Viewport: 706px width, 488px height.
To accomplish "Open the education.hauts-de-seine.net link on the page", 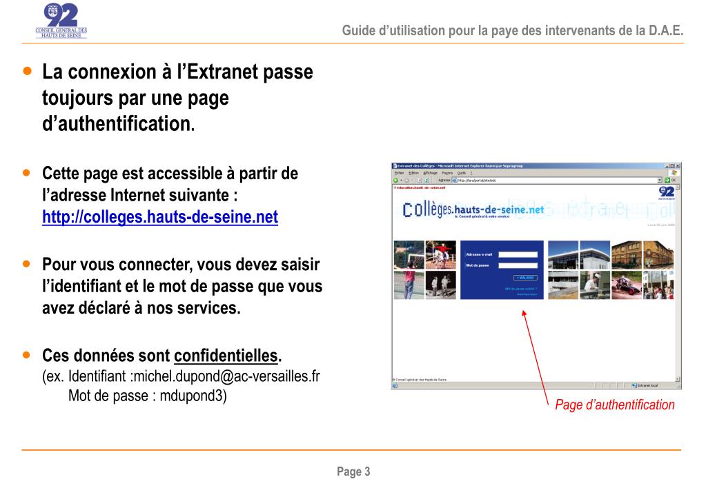I will (x=421, y=187).
